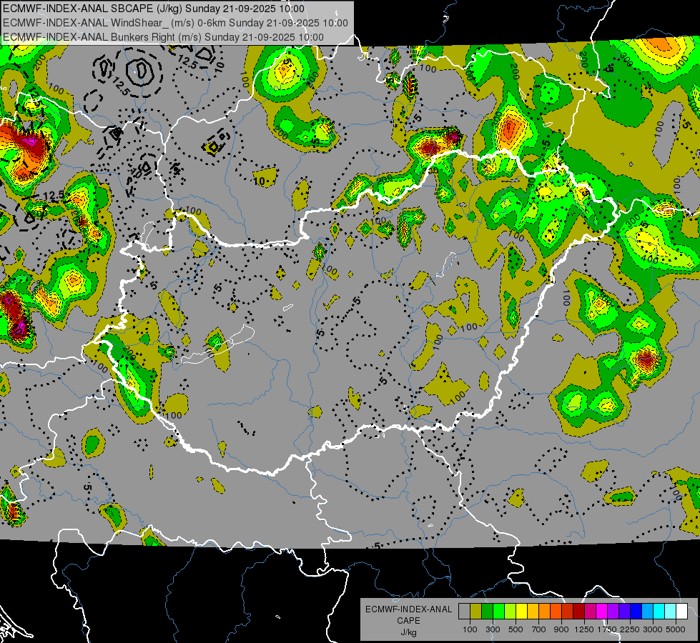Click the dark blue legend swatch
700x643 pixels.
pyautogui.click(x=636, y=612)
